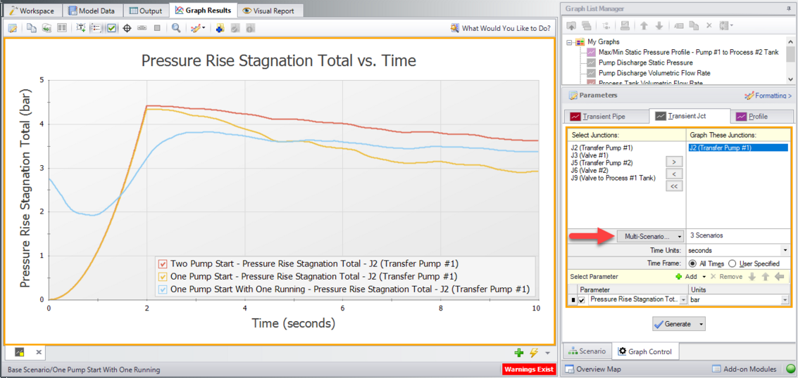Image resolution: width=798 pixels, height=378 pixels.
Task: Switch to the Model Data tab
Action: (x=92, y=10)
